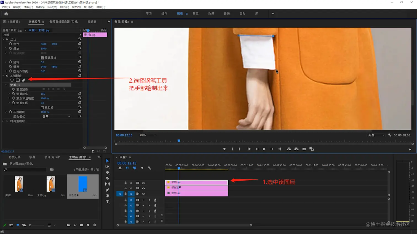Select the Type tool
Viewport: 417px width, 234px height.
(108, 202)
